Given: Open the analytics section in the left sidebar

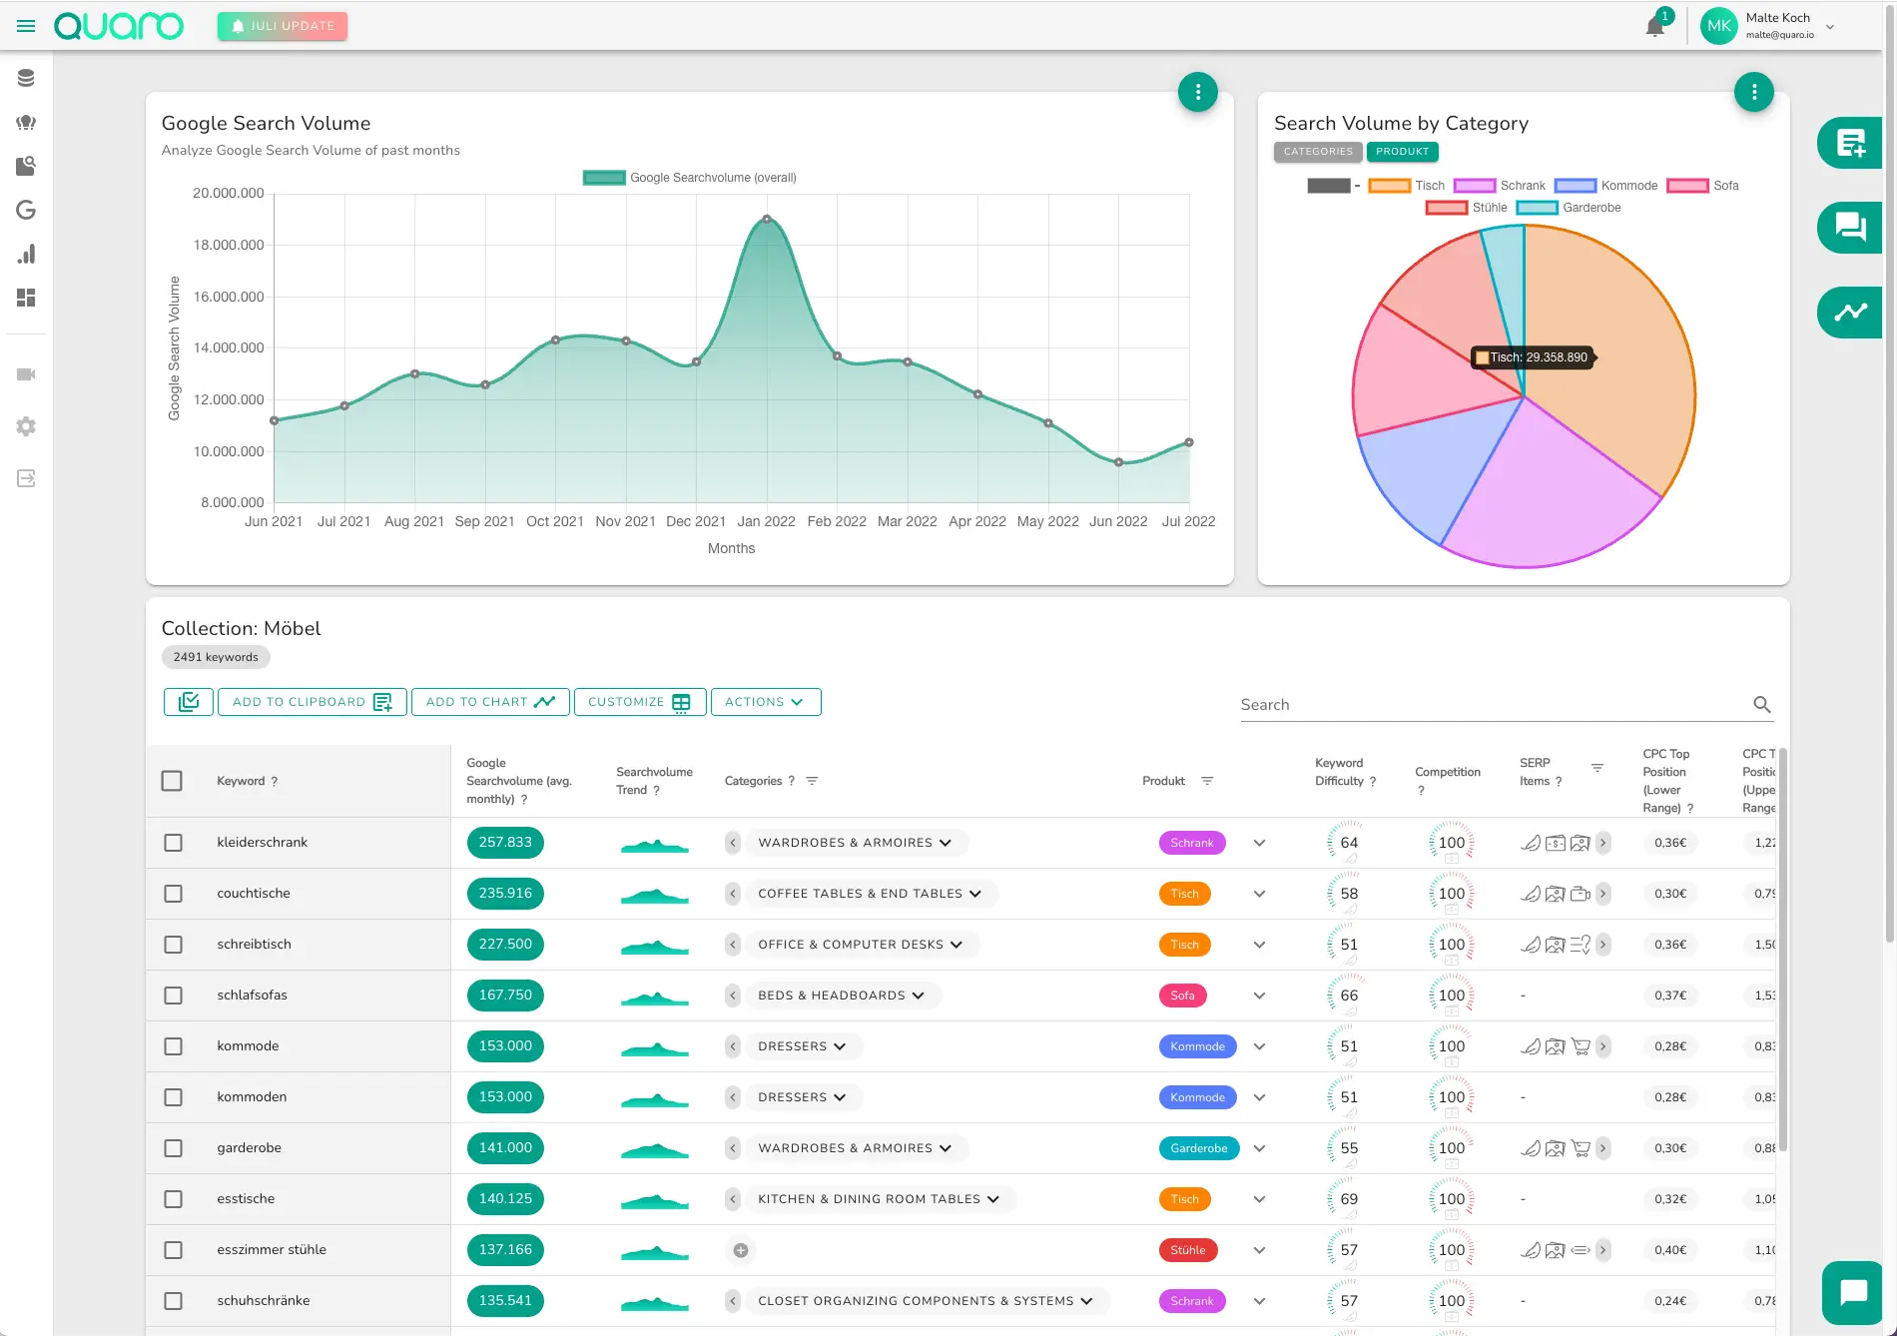Looking at the screenshot, I should tap(26, 255).
